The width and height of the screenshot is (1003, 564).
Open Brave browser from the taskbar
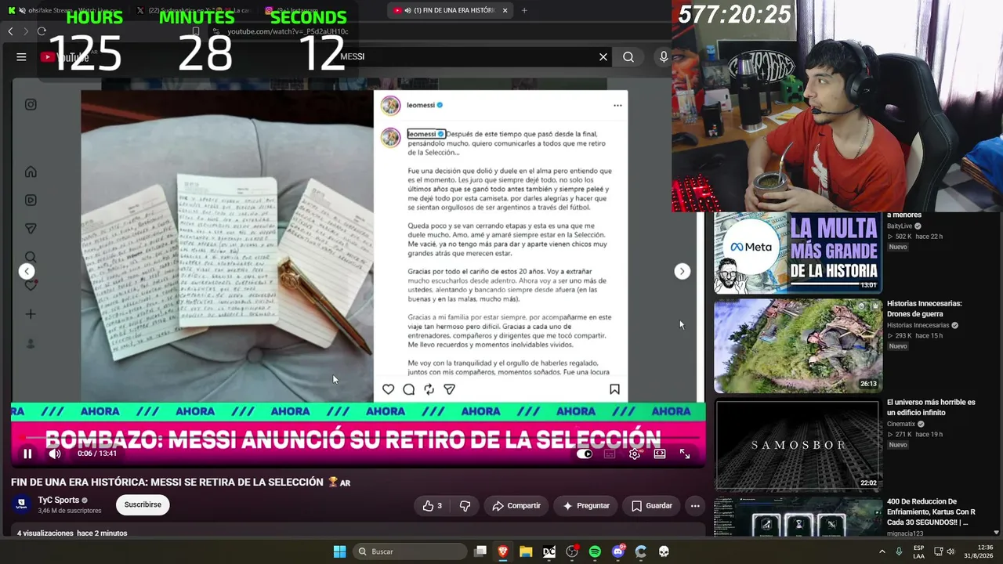coord(503,551)
